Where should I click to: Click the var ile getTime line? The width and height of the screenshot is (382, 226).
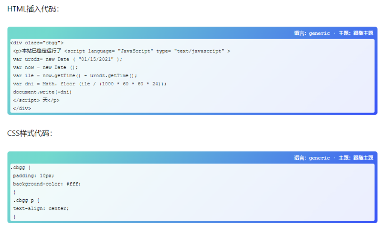(75, 75)
